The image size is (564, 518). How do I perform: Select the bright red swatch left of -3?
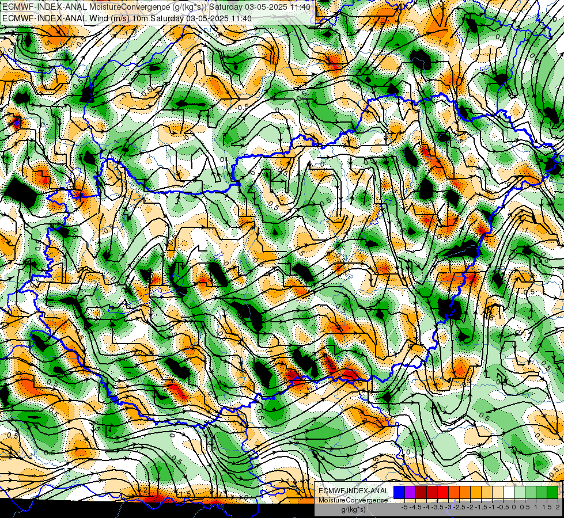[443, 492]
